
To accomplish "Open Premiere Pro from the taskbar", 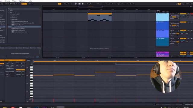I will pyautogui.click(x=44, y=107).
